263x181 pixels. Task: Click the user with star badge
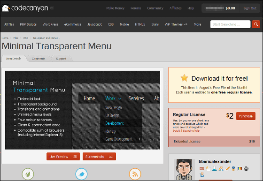(221, 168)
